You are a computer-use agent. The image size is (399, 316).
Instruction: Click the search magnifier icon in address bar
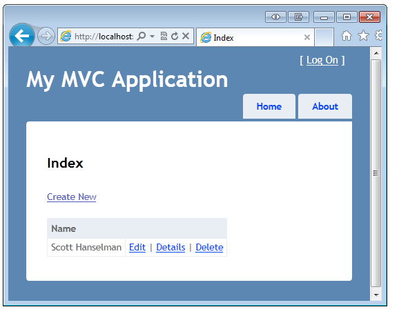coord(142,36)
